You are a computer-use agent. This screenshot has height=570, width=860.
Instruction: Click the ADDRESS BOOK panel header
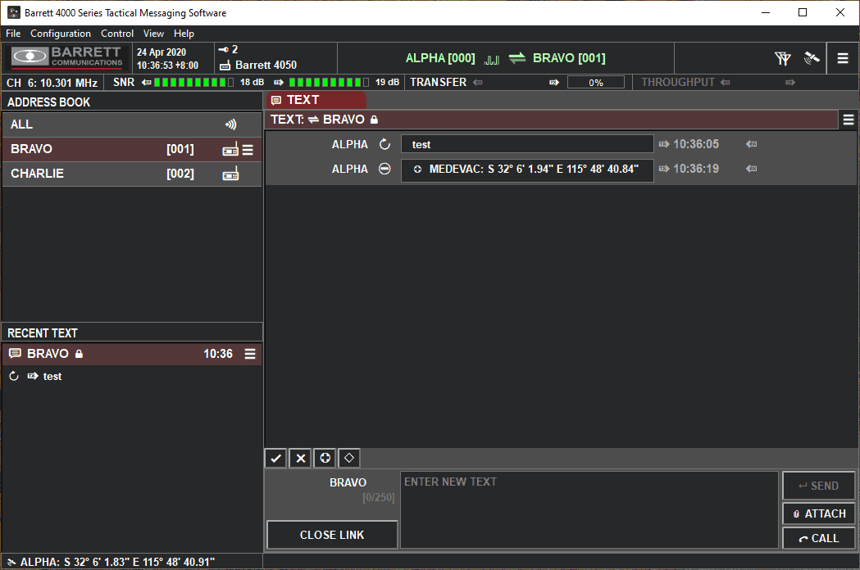coord(132,102)
